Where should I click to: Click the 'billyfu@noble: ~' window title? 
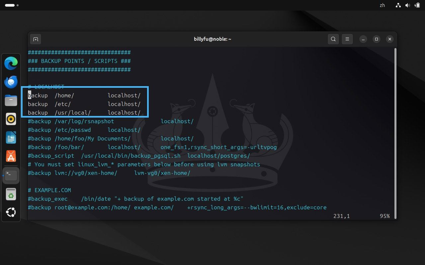click(212, 39)
